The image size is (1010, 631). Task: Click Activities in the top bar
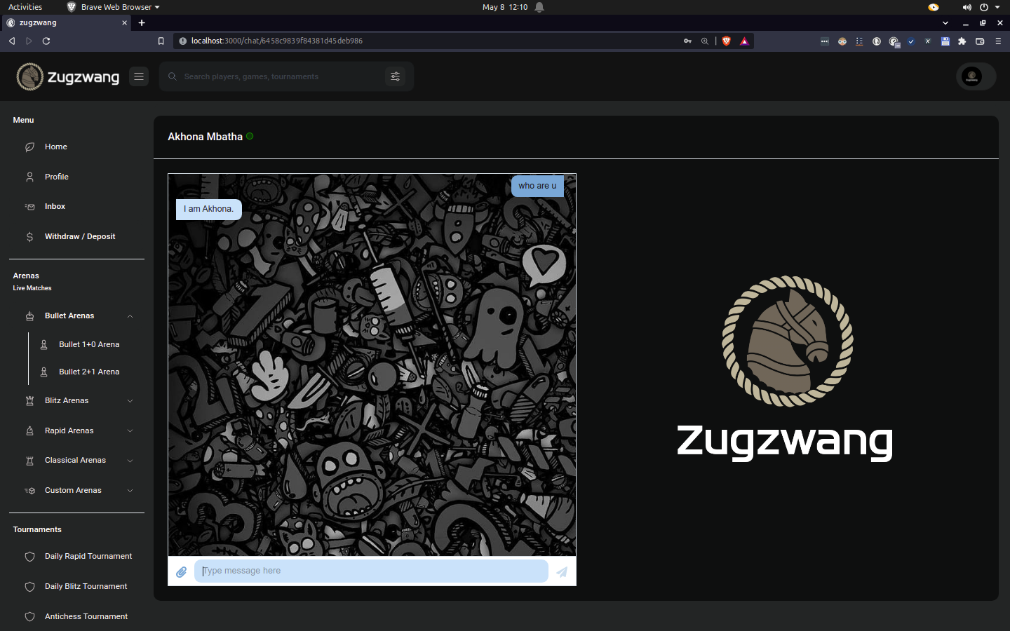pyautogui.click(x=25, y=7)
